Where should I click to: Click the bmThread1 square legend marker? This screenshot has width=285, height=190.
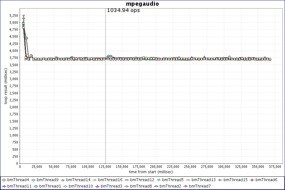[36, 186]
